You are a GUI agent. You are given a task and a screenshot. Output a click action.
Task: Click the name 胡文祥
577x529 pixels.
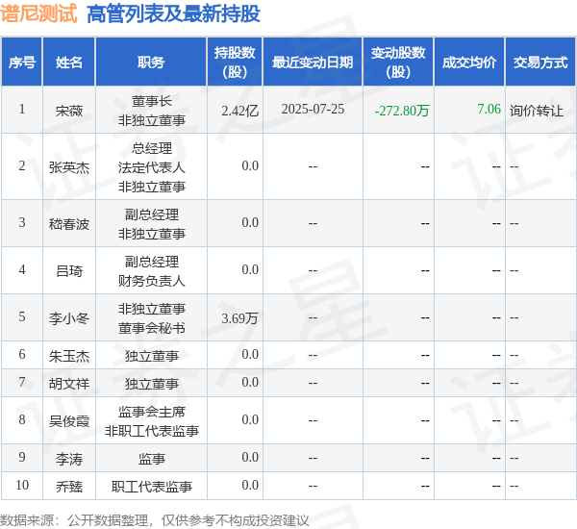[69, 384]
